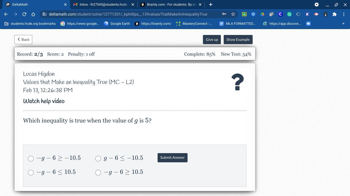This screenshot has width=350, height=196.
Task: Reload the page with the refresh icon
Action: pyautogui.click(x=24, y=14)
